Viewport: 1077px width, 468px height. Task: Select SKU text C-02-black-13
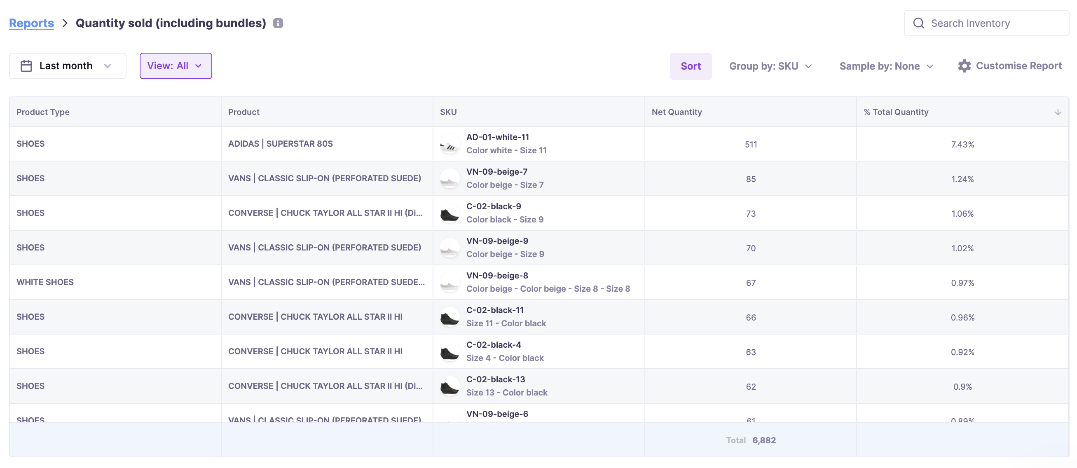[495, 380]
